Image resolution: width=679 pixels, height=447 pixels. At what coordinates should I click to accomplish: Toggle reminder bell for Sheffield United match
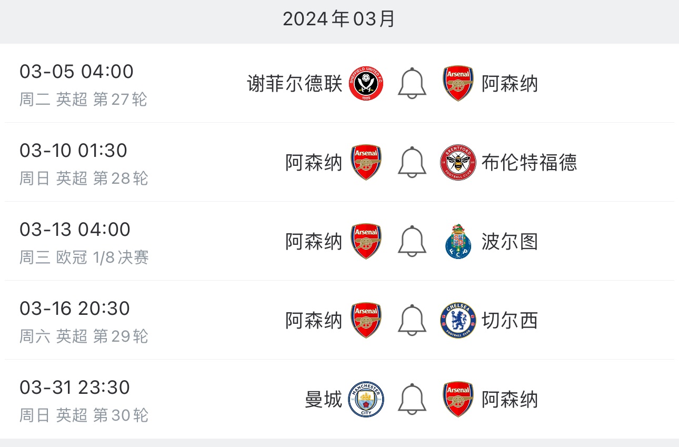[x=412, y=83]
